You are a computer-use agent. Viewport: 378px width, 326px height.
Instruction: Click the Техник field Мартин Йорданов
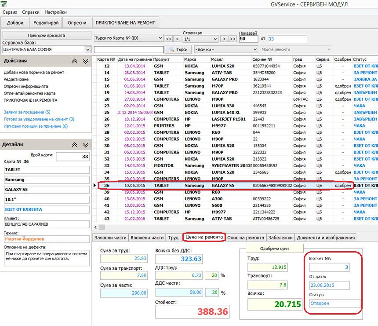[x=47, y=239]
